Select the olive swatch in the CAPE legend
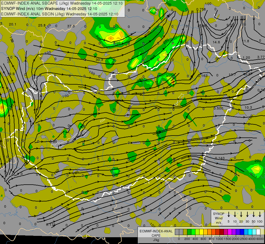Image resolution: width=265 pixels, height=244 pixels. click(x=185, y=232)
